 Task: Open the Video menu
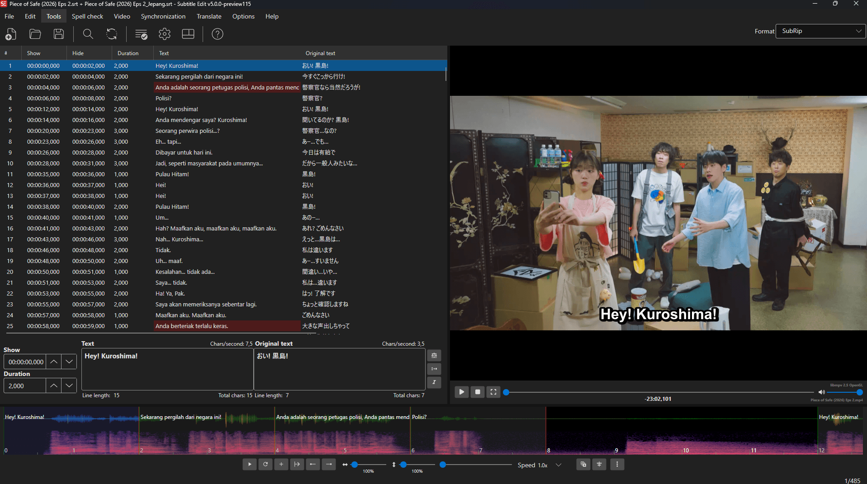click(122, 16)
